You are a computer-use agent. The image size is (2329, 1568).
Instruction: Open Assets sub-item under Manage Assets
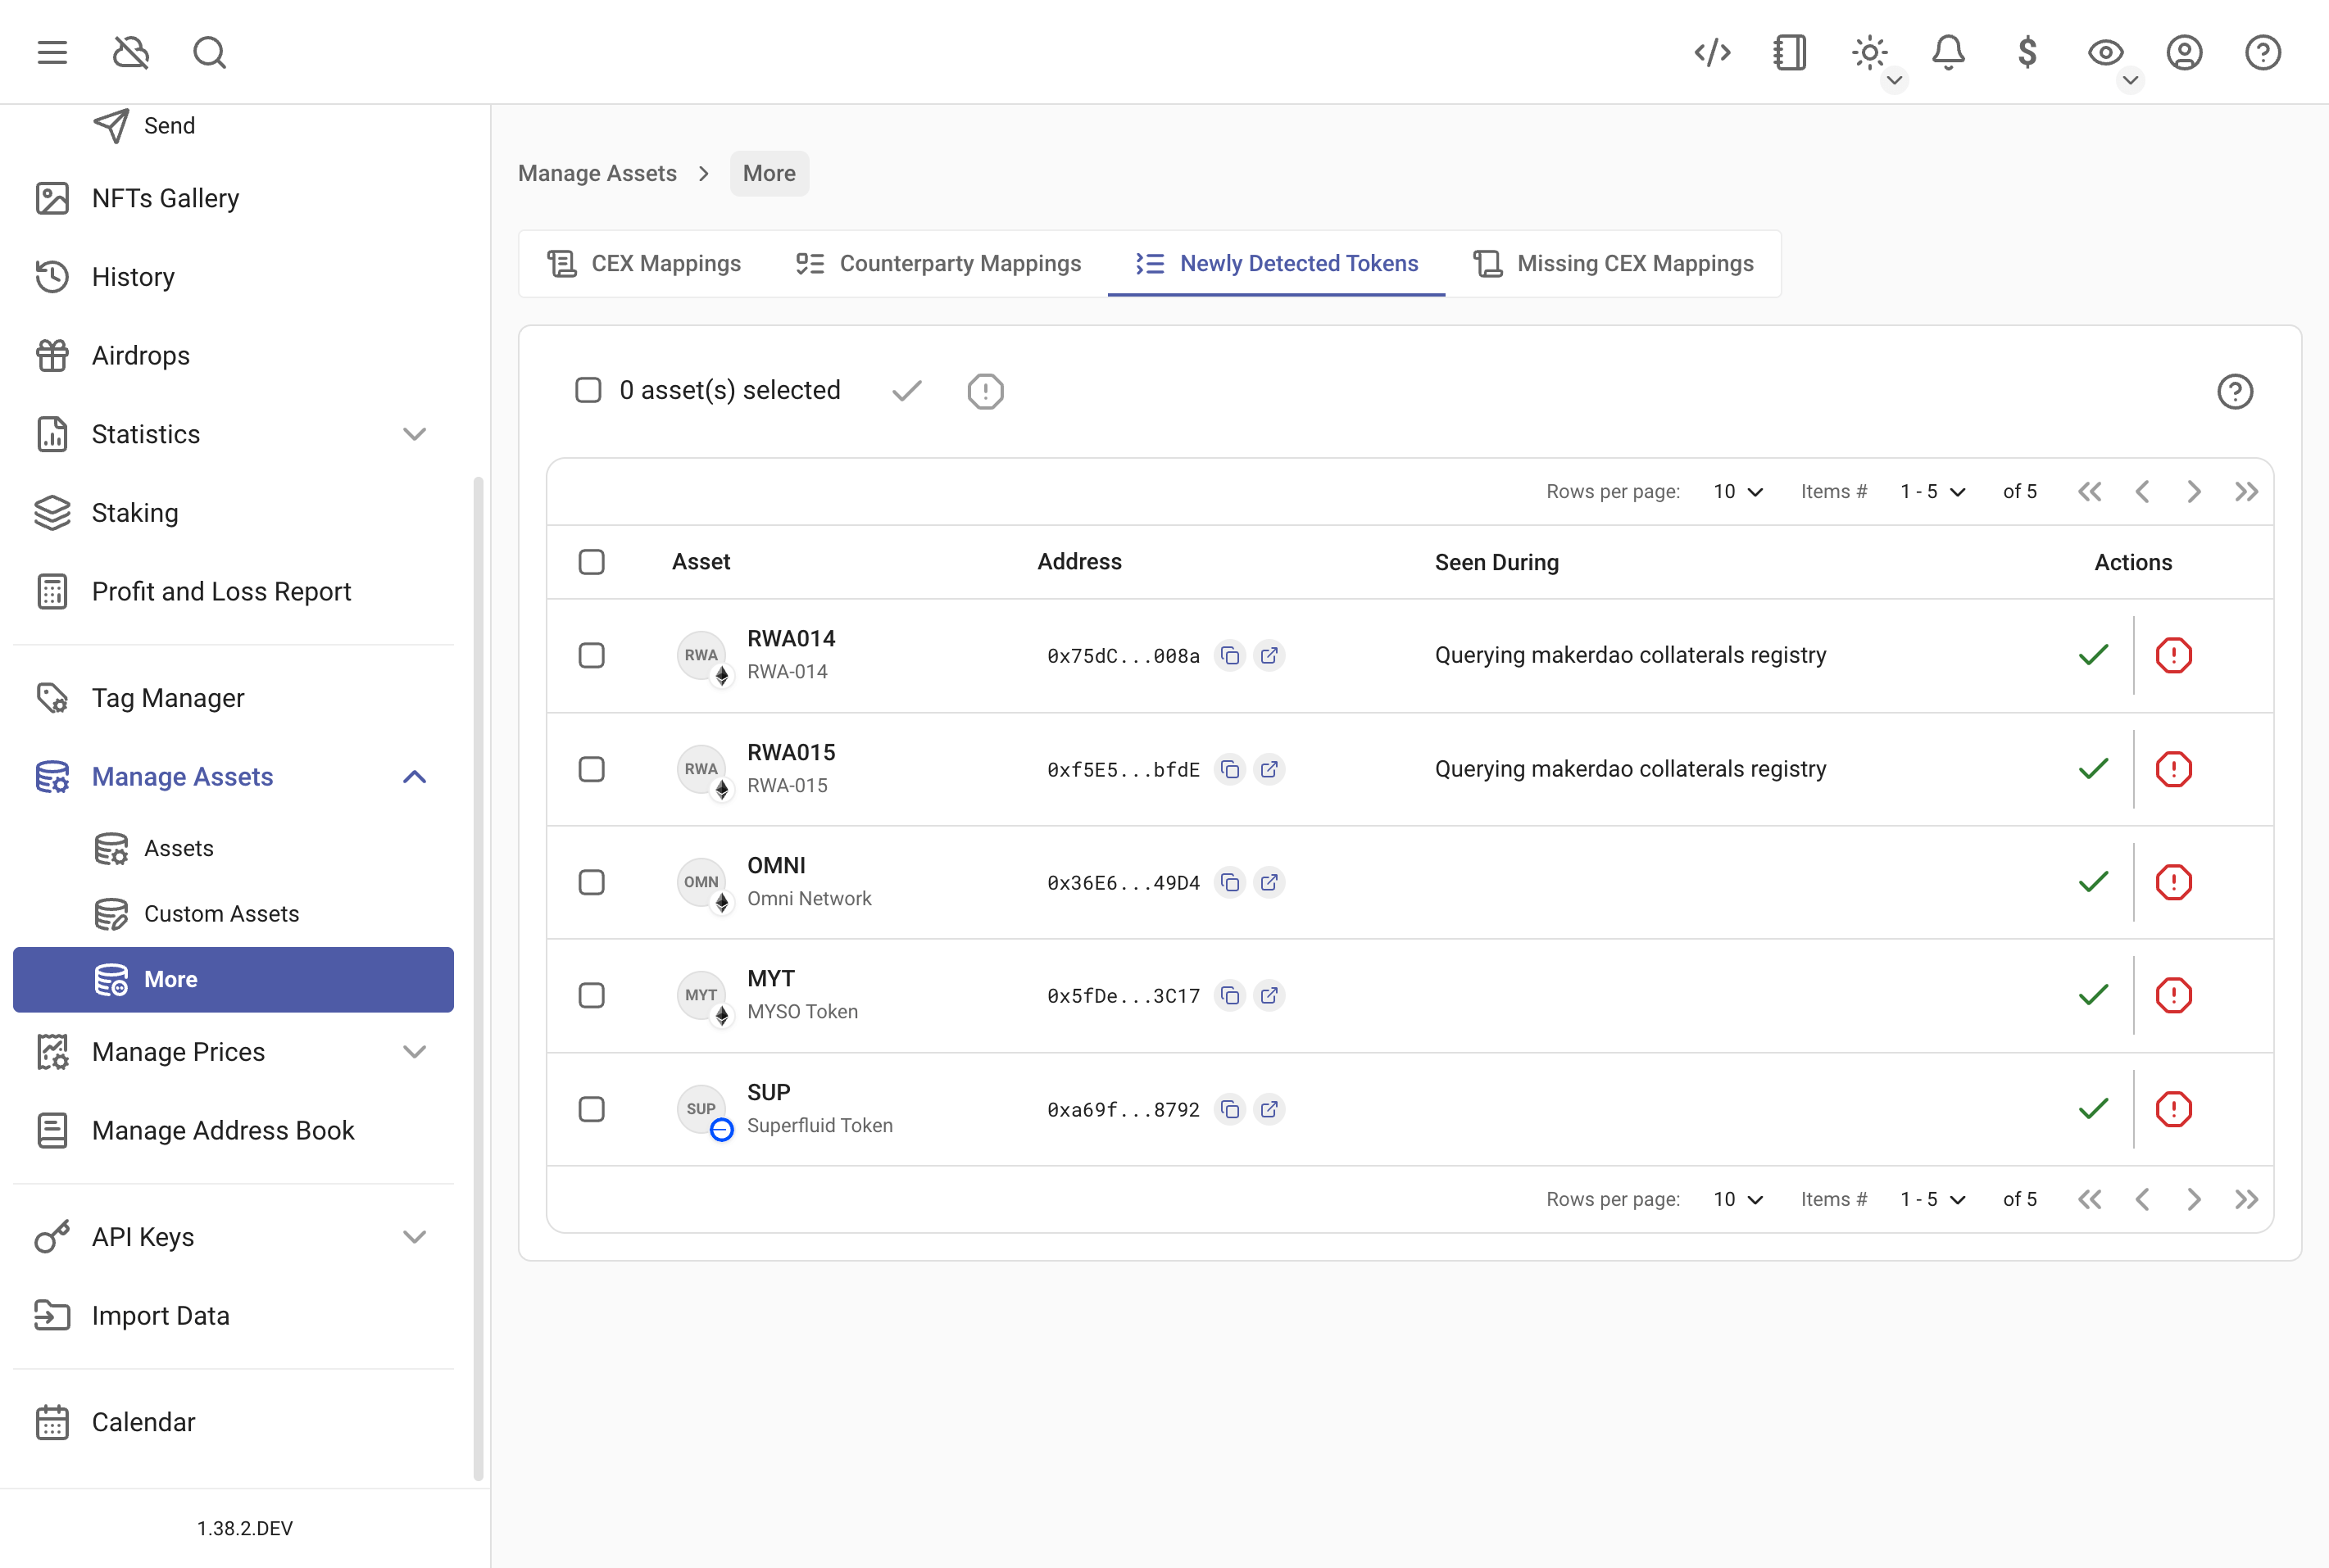click(233, 848)
